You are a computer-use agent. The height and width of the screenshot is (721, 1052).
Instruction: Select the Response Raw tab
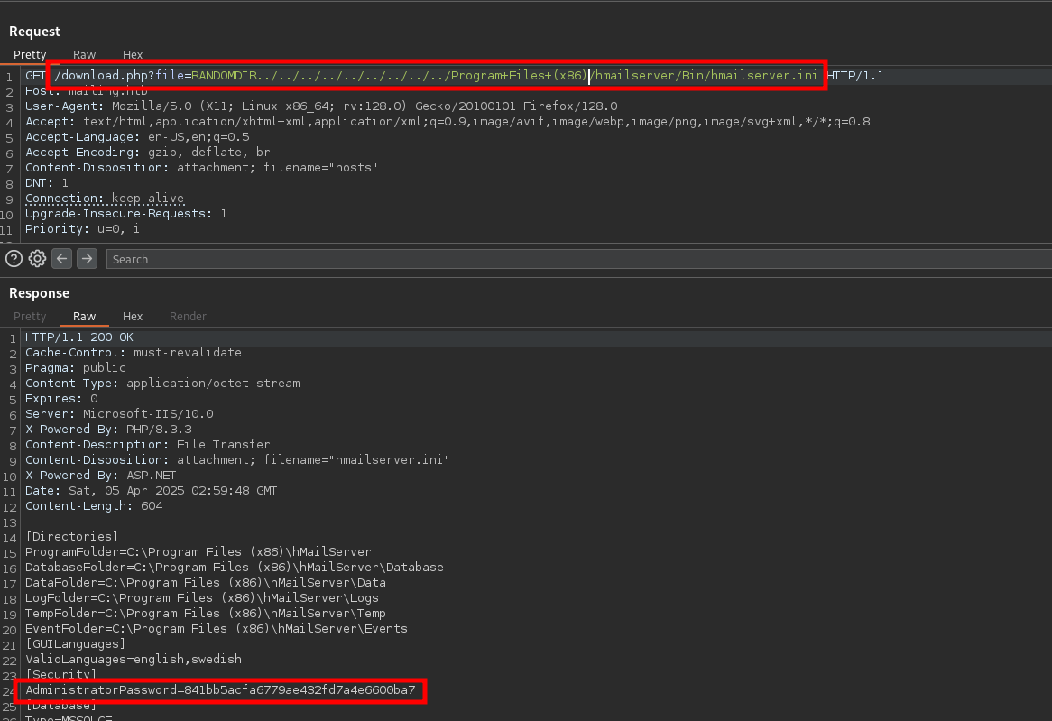tap(85, 317)
